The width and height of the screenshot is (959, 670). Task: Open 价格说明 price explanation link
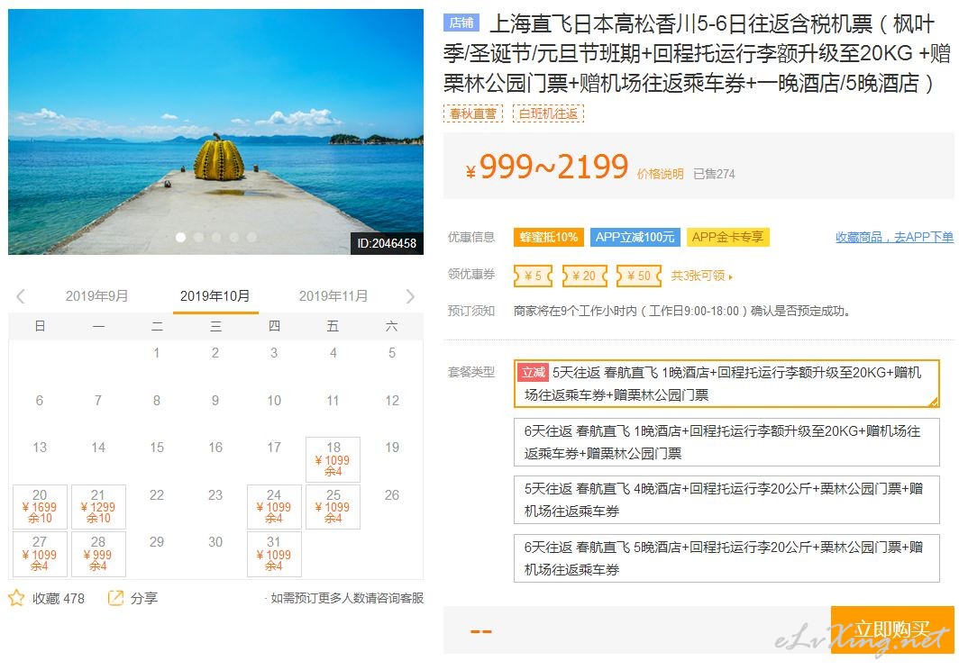tap(660, 174)
